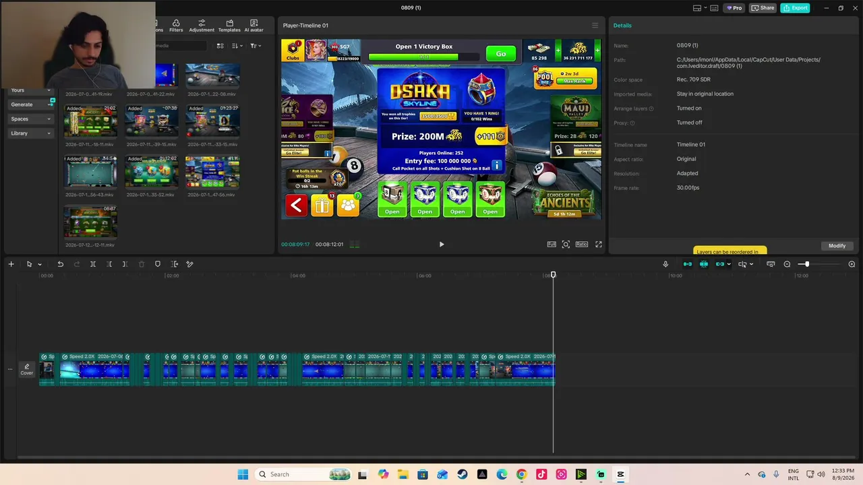Redo the last edit
The image size is (863, 485).
(x=76, y=264)
